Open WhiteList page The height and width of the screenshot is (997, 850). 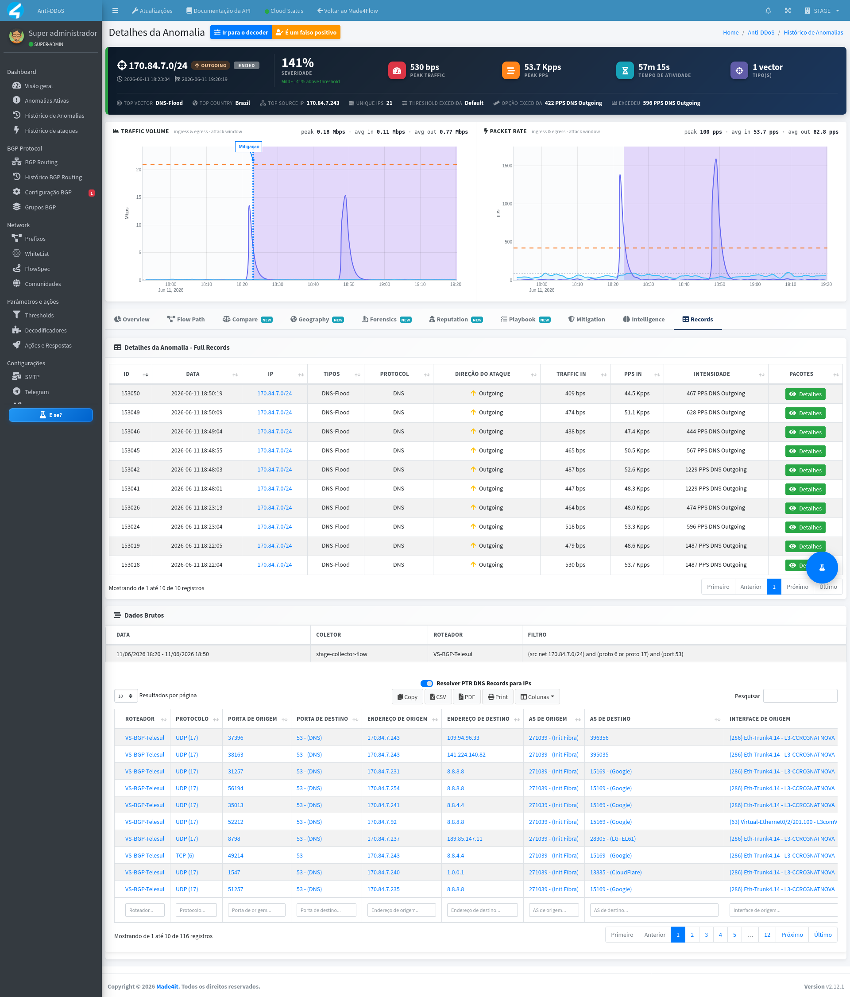tap(37, 254)
